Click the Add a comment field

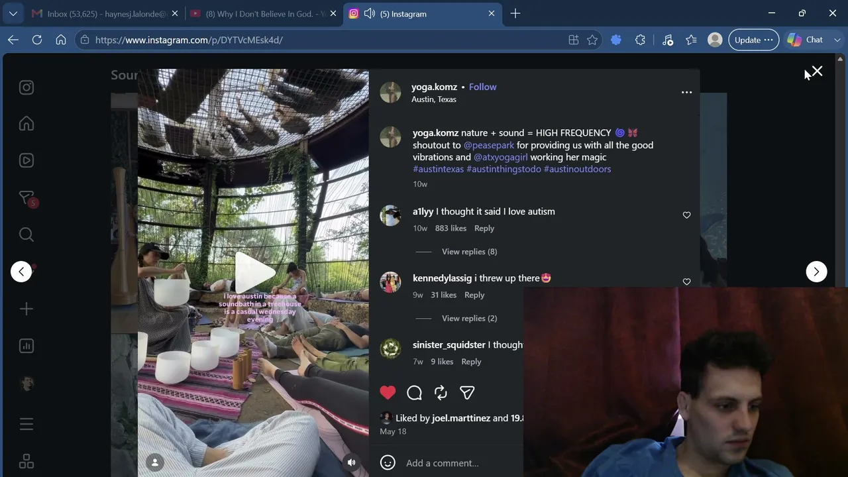point(443,463)
